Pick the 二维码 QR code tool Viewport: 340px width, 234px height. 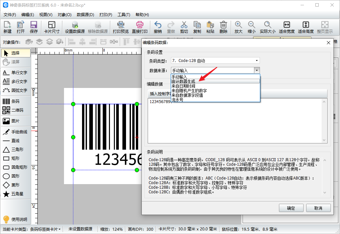pyautogui.click(x=16, y=110)
